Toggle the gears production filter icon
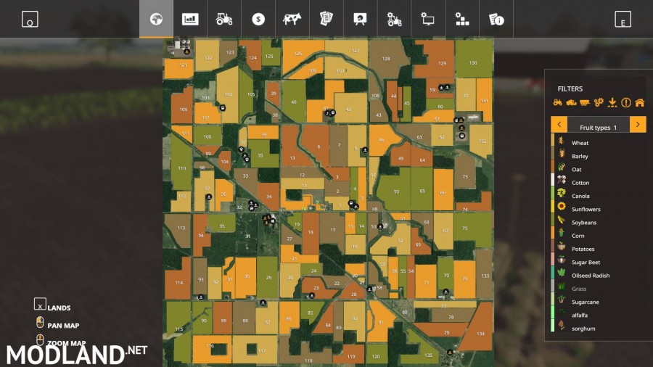Screen dimensions: 653x367 pos(599,102)
